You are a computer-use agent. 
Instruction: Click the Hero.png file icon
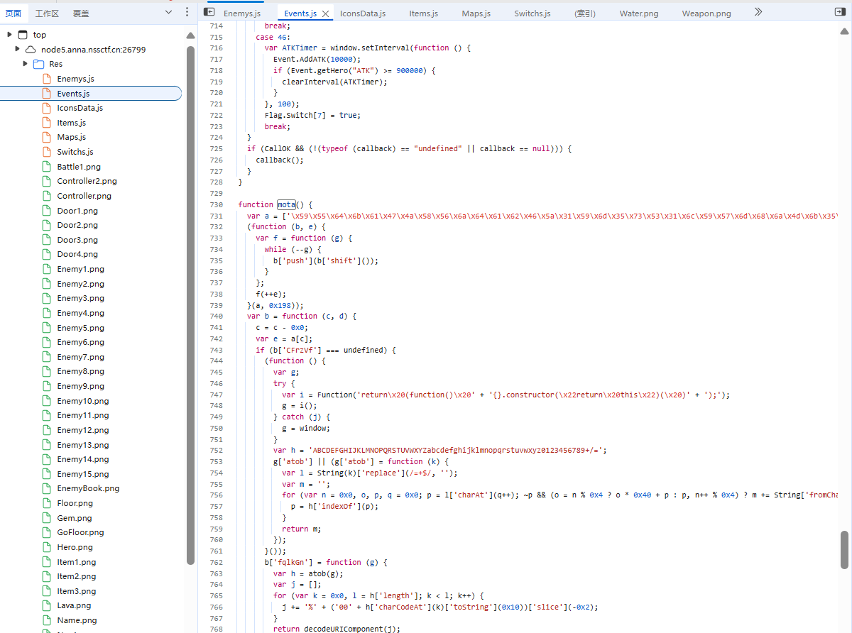click(47, 547)
